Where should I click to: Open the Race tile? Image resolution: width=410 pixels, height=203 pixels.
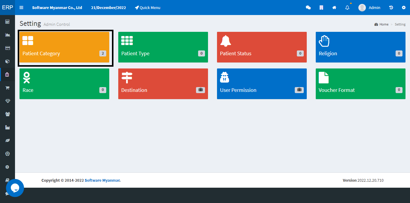tap(64, 84)
